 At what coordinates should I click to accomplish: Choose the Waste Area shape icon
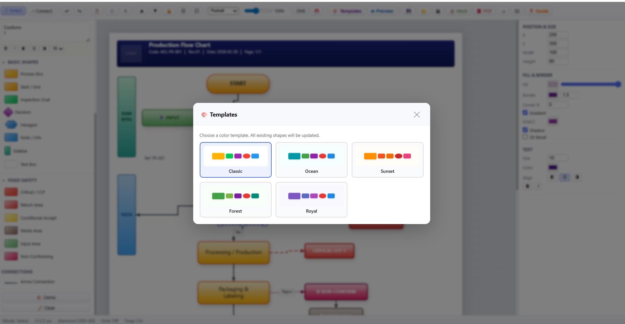11,231
